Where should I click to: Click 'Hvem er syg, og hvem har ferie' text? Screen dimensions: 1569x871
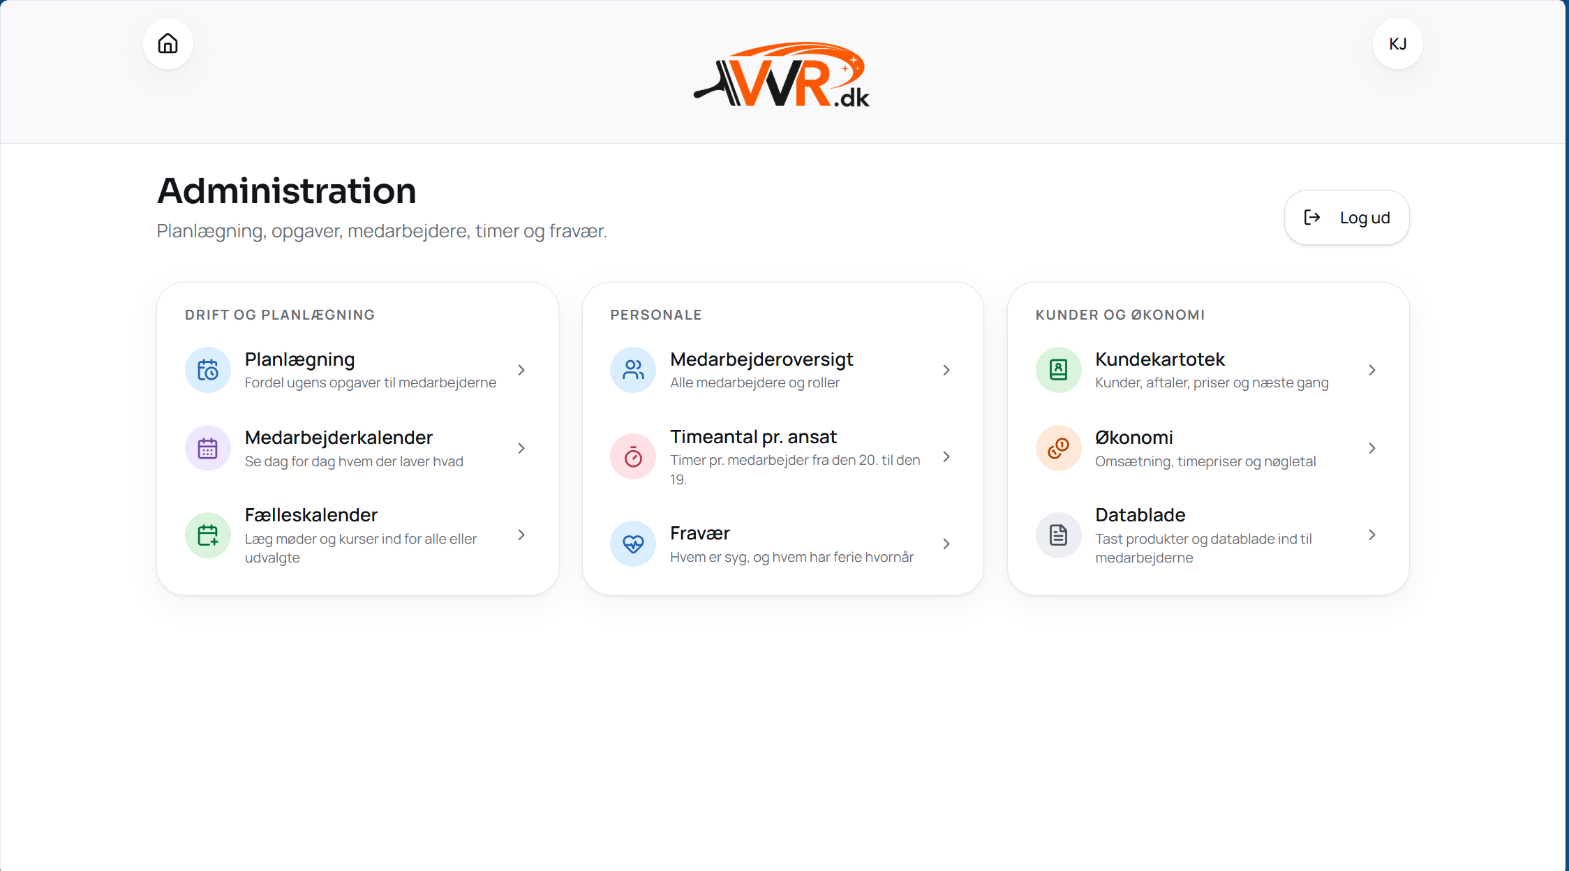[791, 557]
